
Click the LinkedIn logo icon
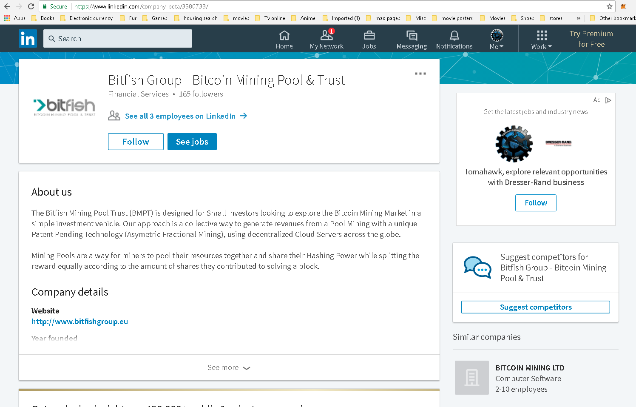tap(28, 39)
